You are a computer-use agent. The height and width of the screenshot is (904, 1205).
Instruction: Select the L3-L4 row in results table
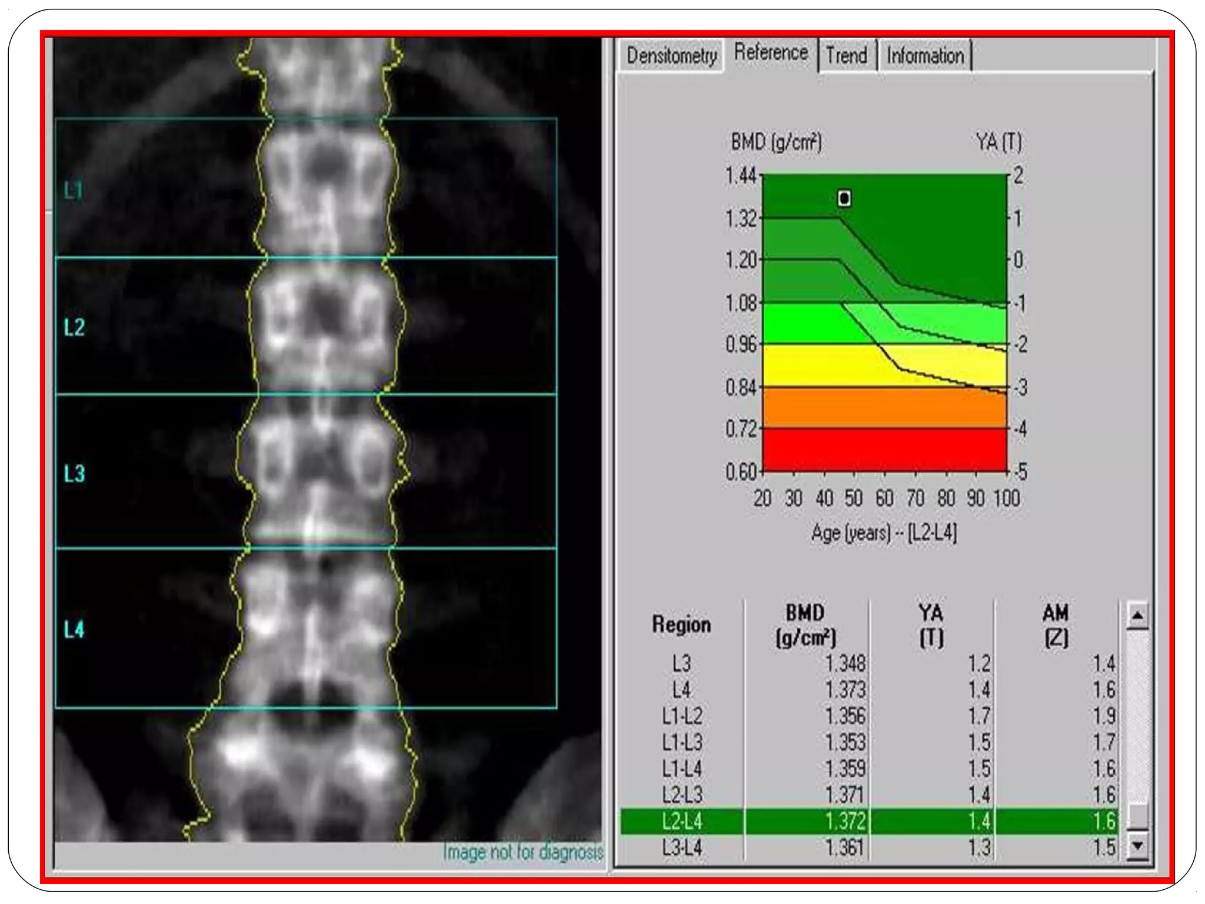[x=681, y=847]
